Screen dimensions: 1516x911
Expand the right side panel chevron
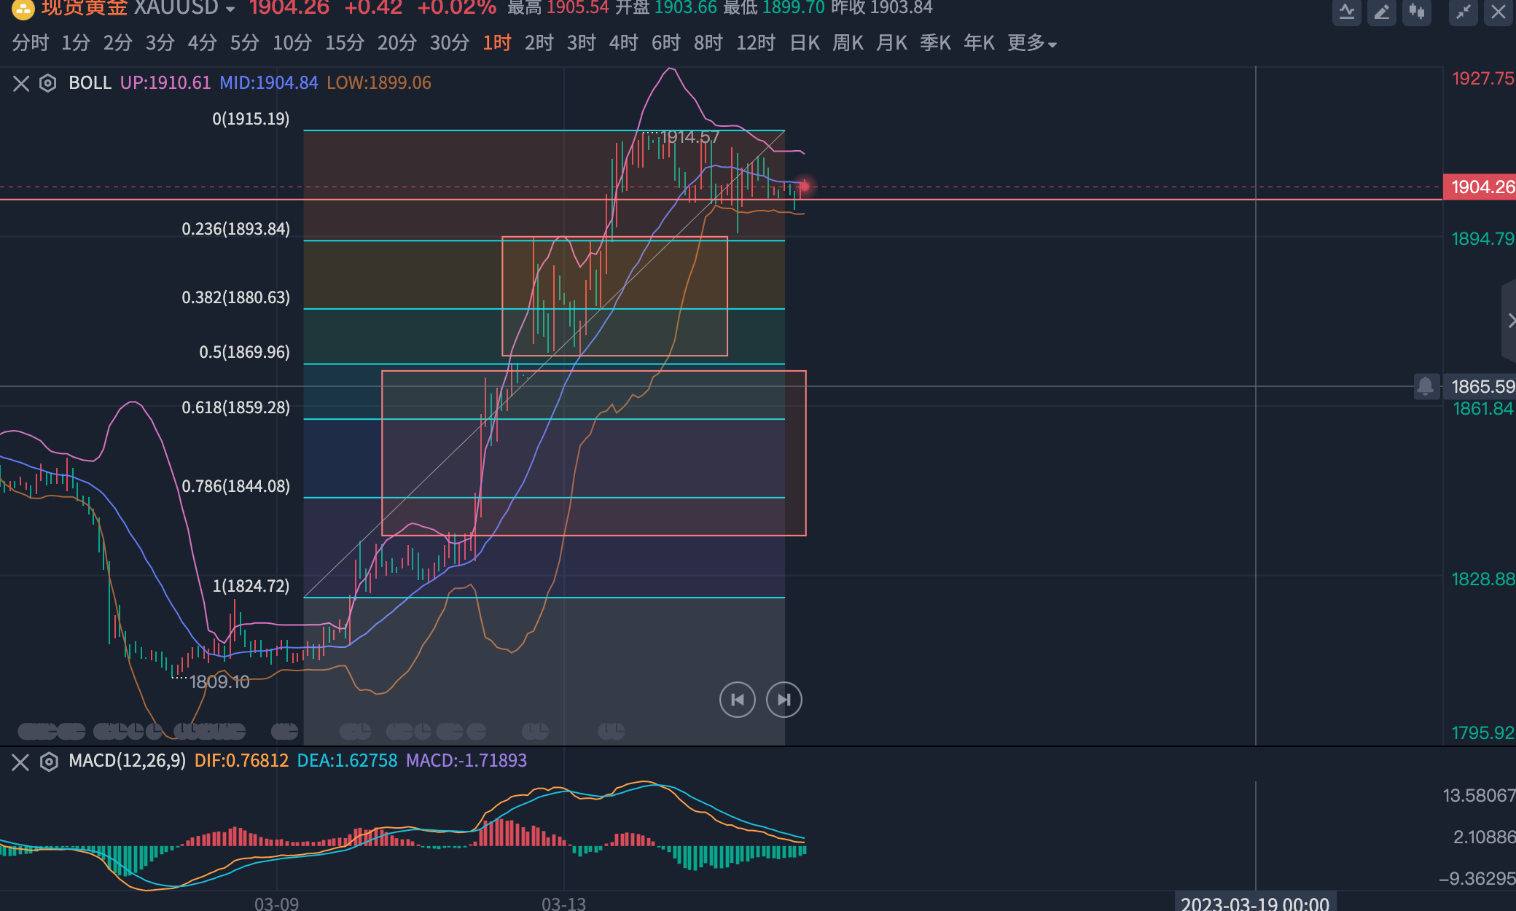pyautogui.click(x=1510, y=321)
